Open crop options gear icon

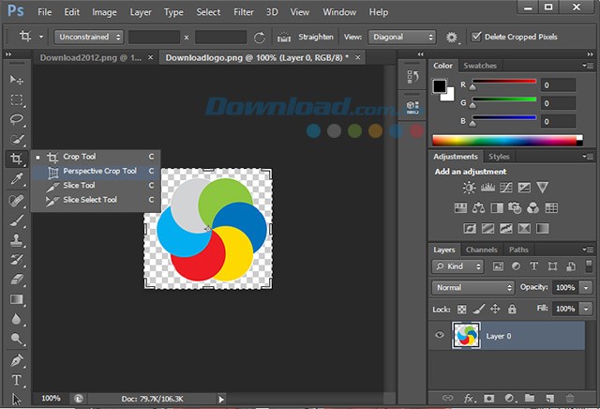451,37
